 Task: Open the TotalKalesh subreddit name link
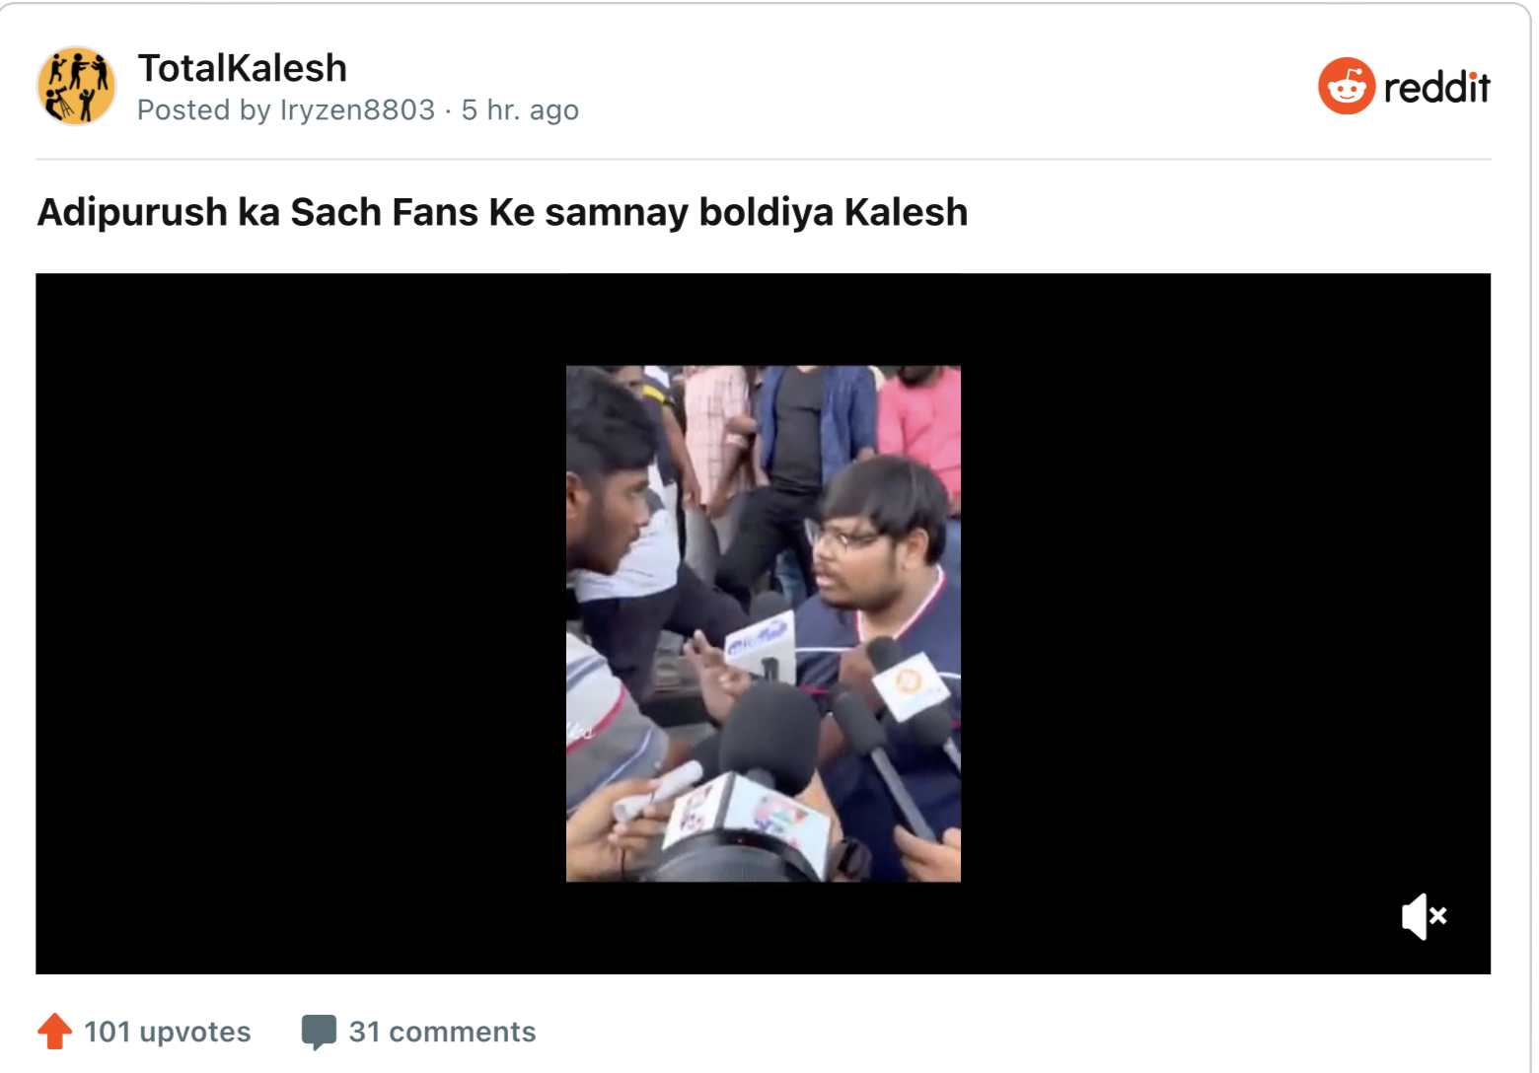243,68
